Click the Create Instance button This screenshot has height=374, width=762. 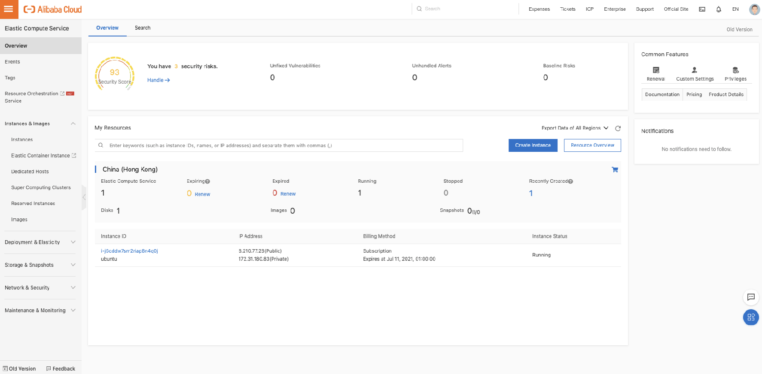point(533,145)
